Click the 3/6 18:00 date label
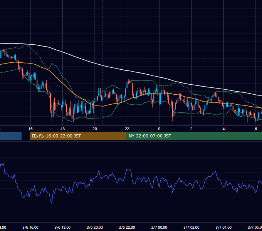The height and width of the screenshot is (231, 262). pos(62,227)
